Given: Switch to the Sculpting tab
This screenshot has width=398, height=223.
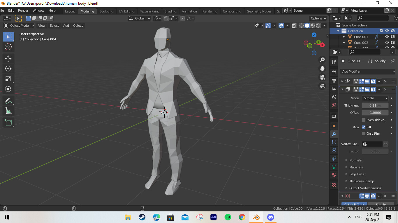Looking at the screenshot, I should tap(106, 11).
